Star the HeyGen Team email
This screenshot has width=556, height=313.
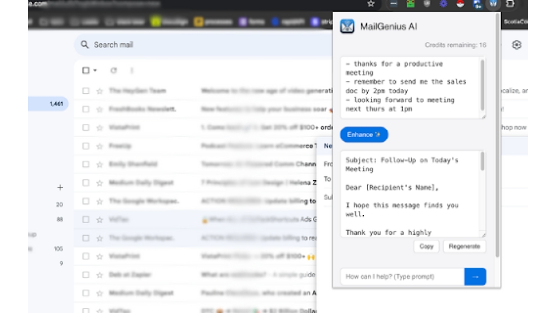point(100,91)
